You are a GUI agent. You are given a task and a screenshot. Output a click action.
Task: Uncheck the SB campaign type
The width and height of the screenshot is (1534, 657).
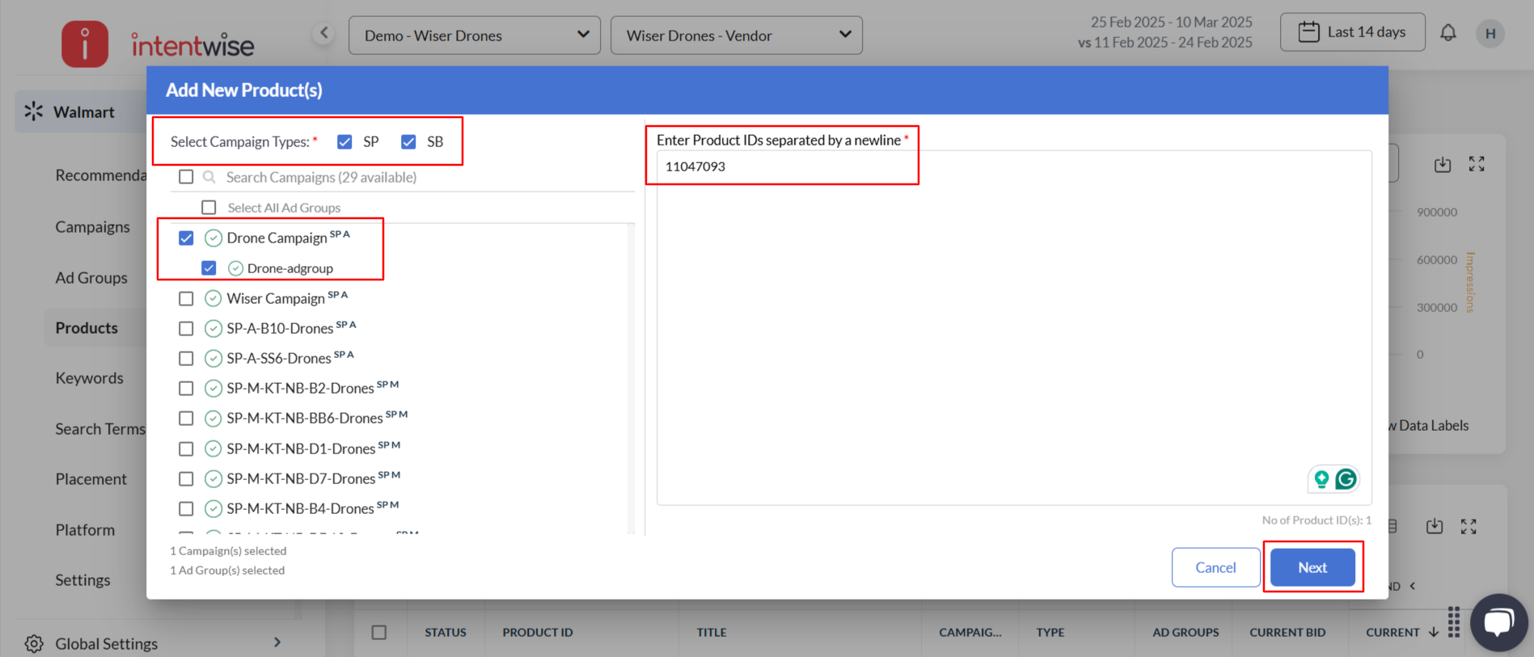tap(408, 141)
